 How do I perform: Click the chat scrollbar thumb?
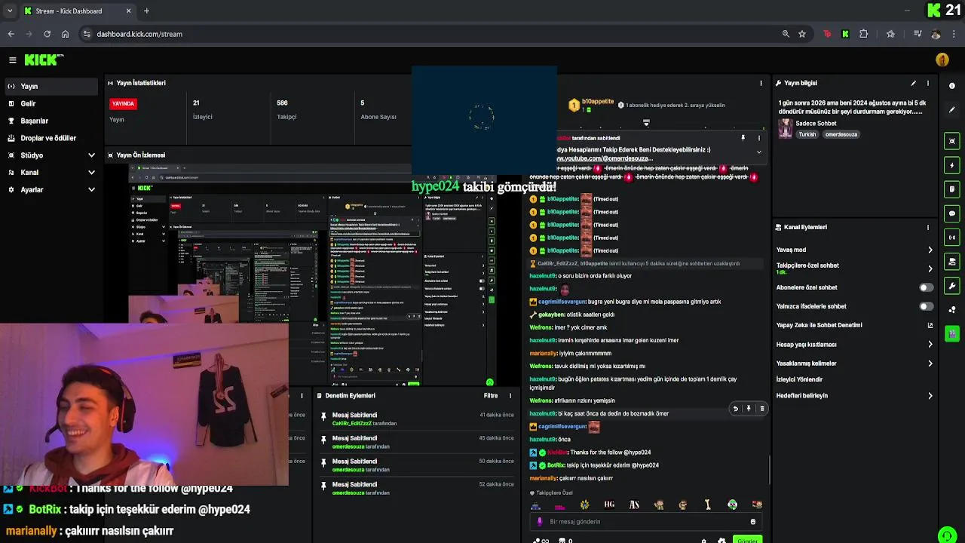(x=770, y=471)
